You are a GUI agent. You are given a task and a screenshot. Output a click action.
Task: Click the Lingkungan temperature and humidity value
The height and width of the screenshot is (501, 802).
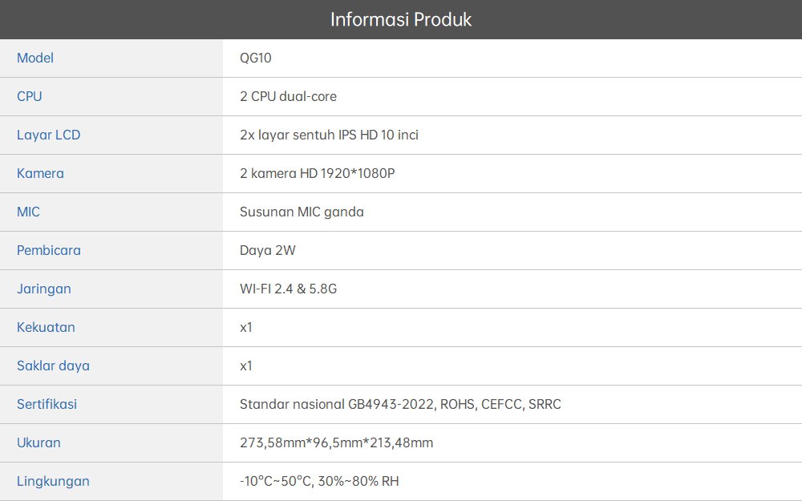pyautogui.click(x=319, y=481)
